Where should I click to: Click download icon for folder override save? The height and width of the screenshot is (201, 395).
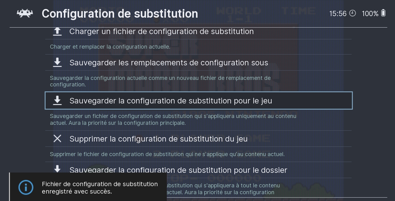[57, 169]
